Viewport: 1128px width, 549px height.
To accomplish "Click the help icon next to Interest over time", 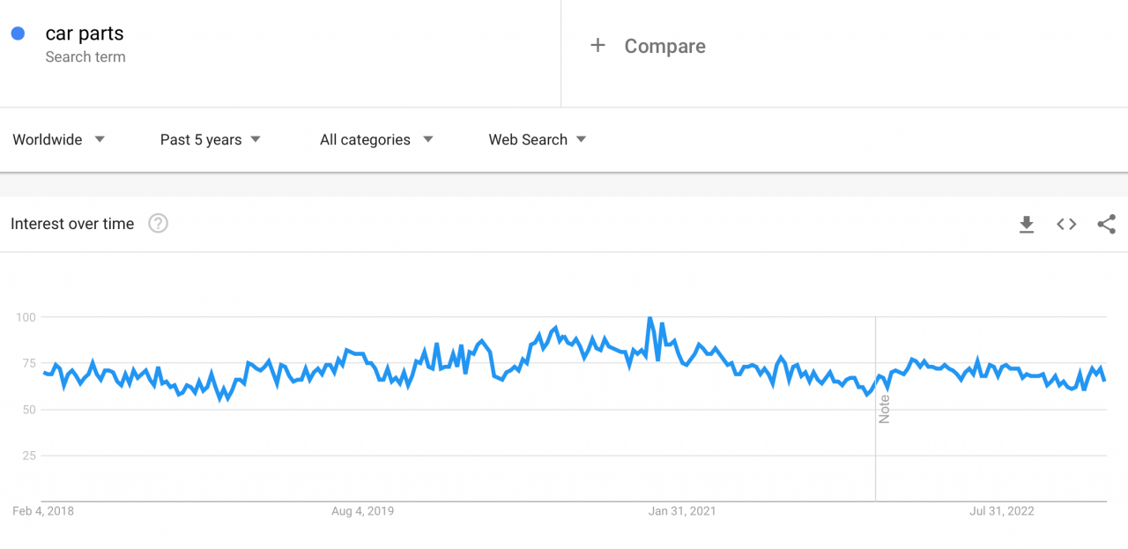I will click(158, 223).
